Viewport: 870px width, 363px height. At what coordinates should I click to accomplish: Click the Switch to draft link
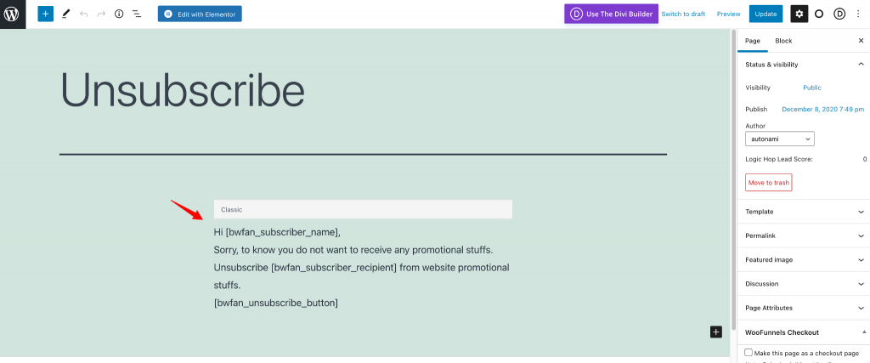[x=683, y=14]
